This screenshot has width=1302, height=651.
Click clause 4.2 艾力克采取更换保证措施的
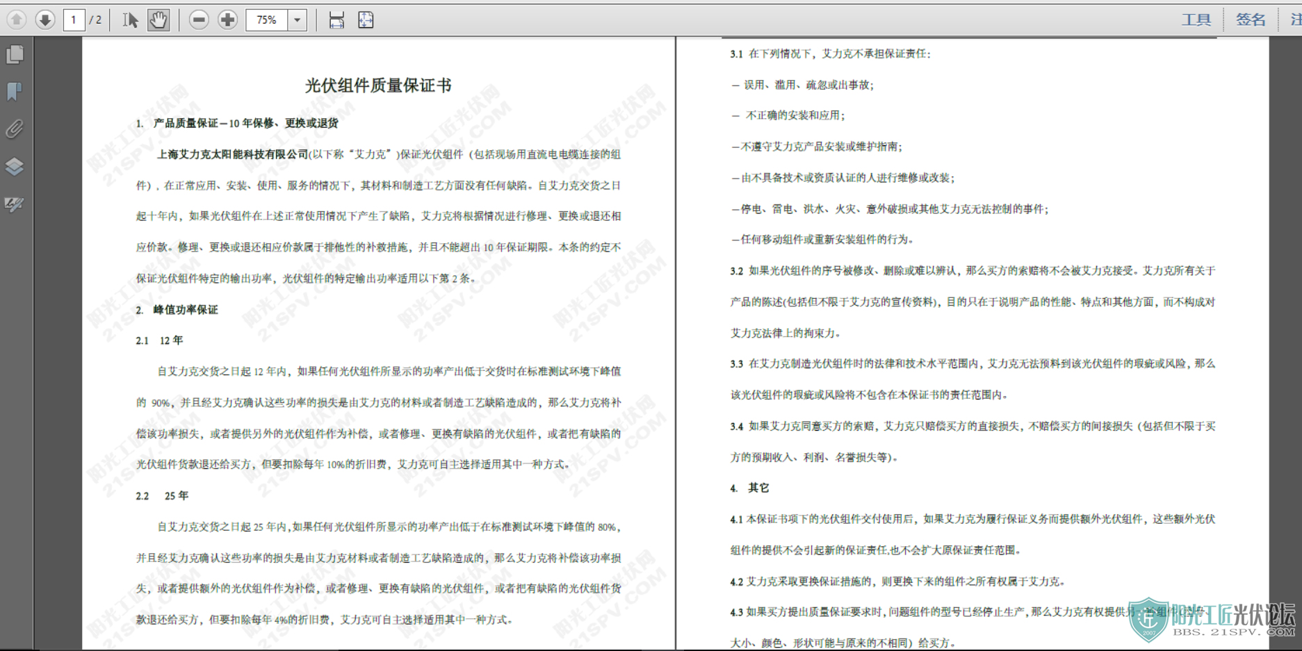(x=897, y=582)
